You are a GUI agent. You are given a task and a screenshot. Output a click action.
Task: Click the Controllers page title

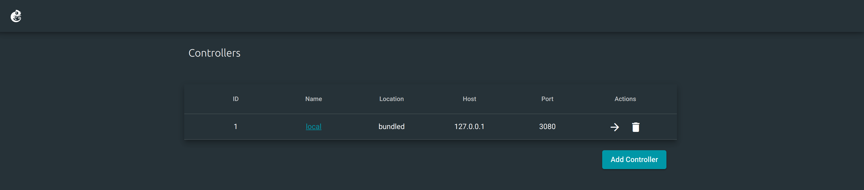point(215,53)
